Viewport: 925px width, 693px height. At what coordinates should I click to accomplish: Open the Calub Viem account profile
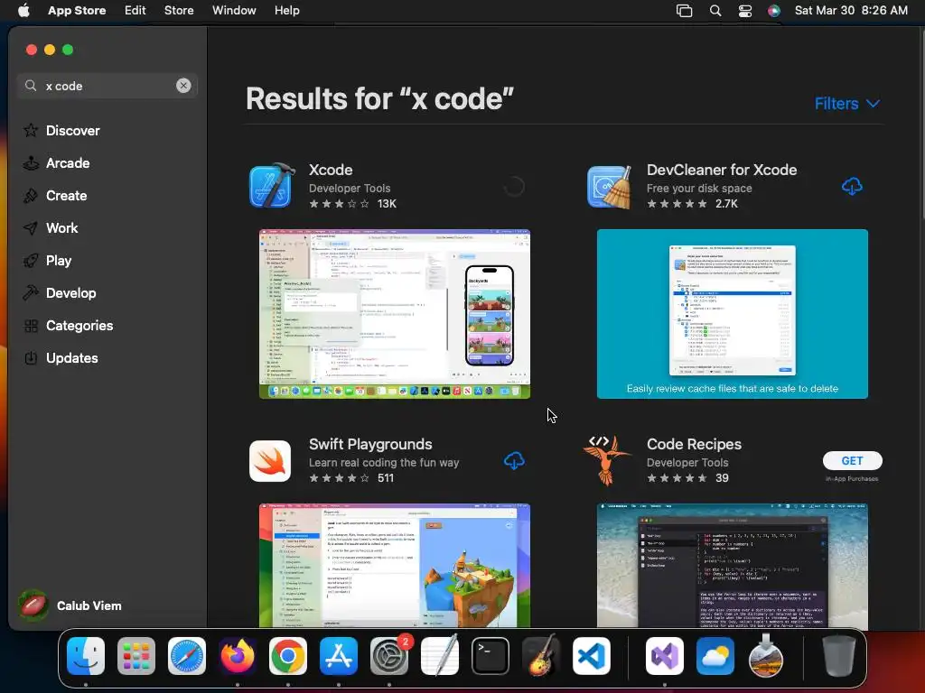coord(70,605)
